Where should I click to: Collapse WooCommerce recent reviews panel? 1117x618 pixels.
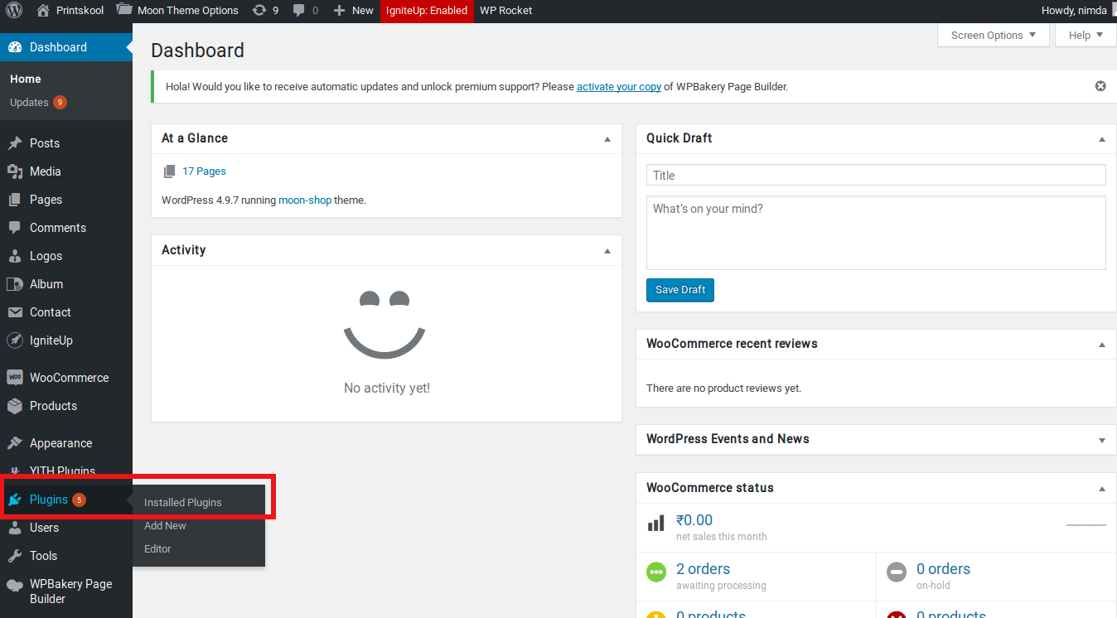pyautogui.click(x=1102, y=345)
